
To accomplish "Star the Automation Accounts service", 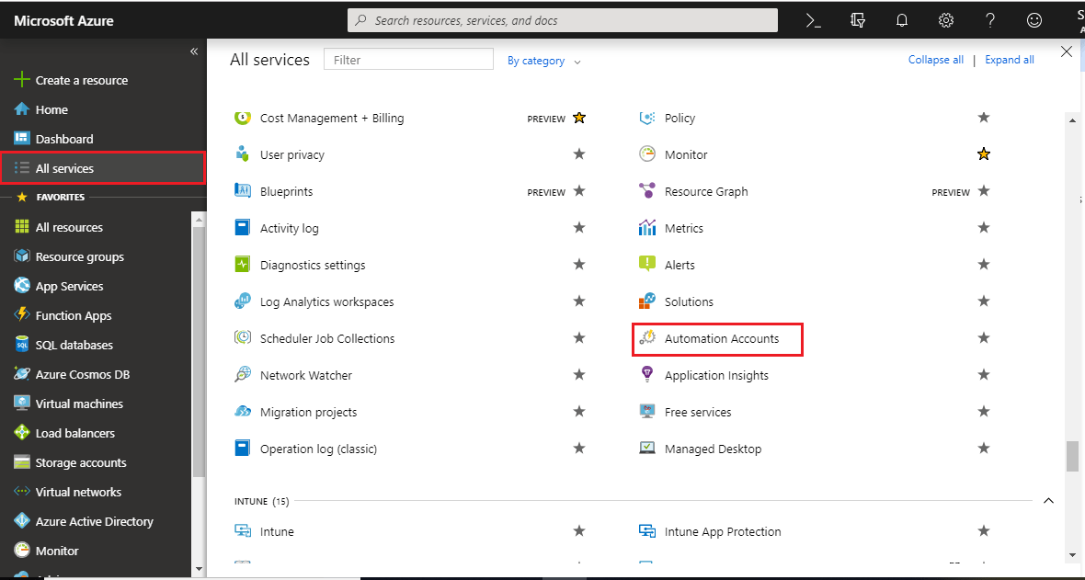I will pos(983,338).
